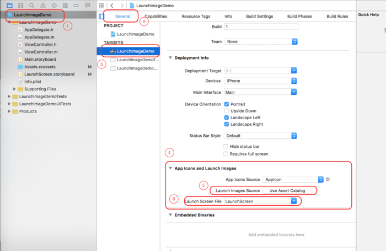The width and height of the screenshot is (386, 251).
Task: Click the Quick Help heading
Action: click(368, 14)
